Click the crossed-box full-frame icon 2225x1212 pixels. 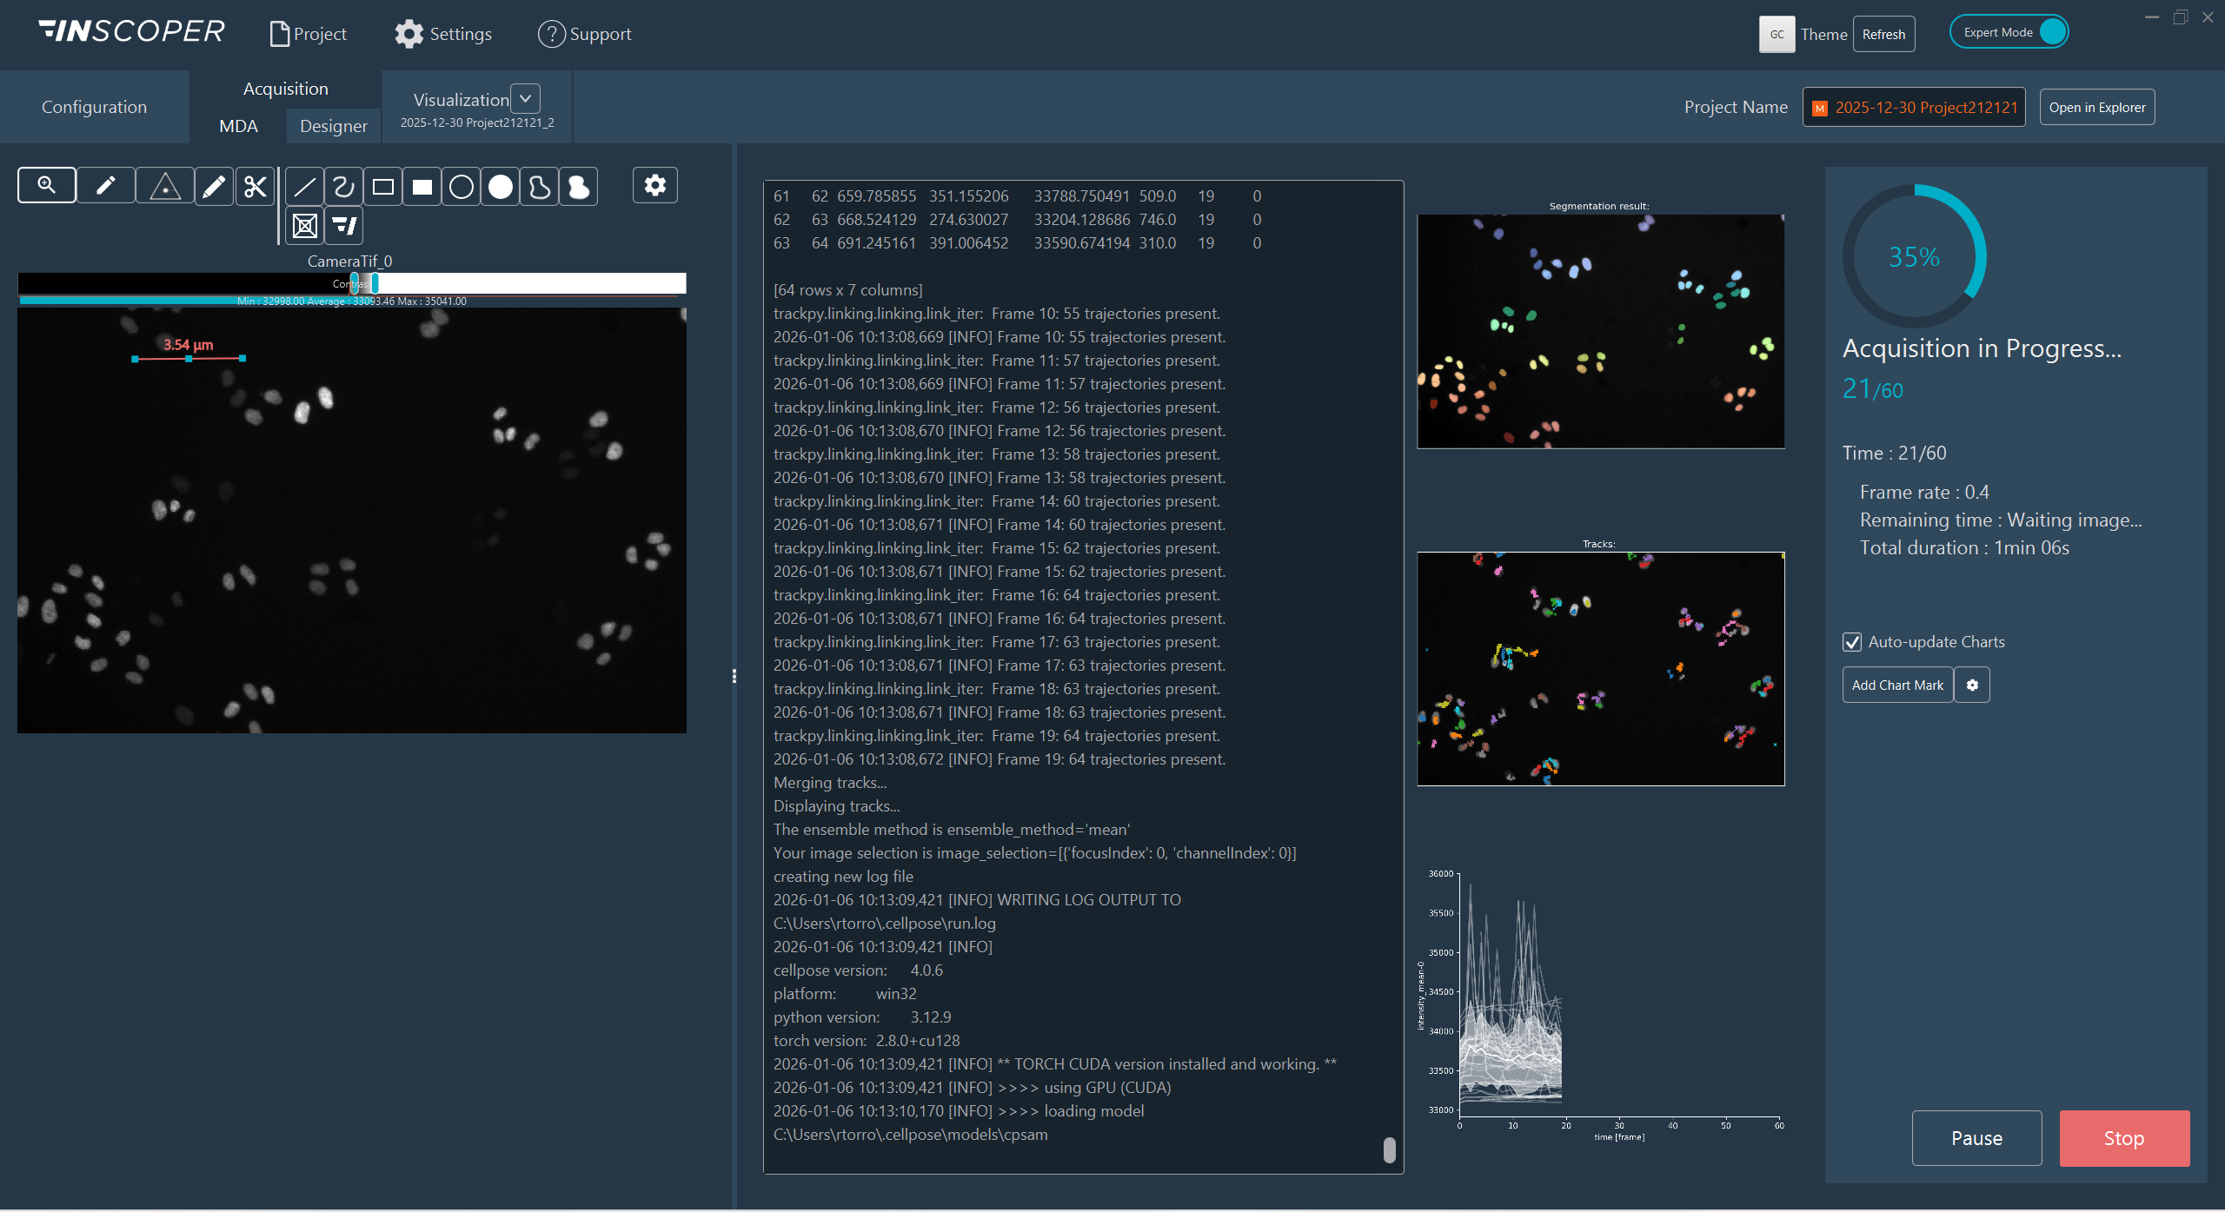point(305,226)
